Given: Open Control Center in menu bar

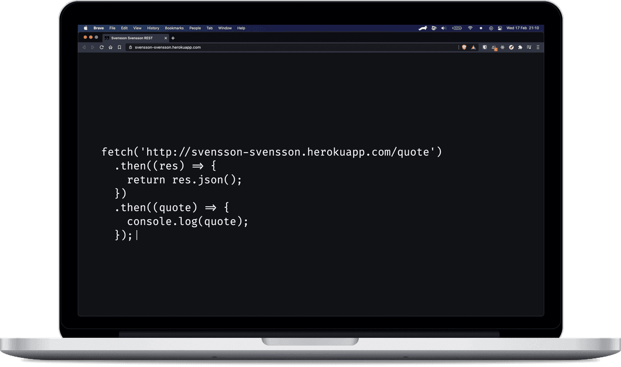Looking at the screenshot, I should (x=500, y=28).
